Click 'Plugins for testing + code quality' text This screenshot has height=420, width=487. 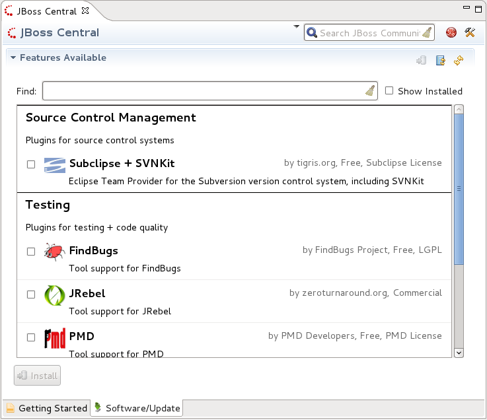coord(96,228)
